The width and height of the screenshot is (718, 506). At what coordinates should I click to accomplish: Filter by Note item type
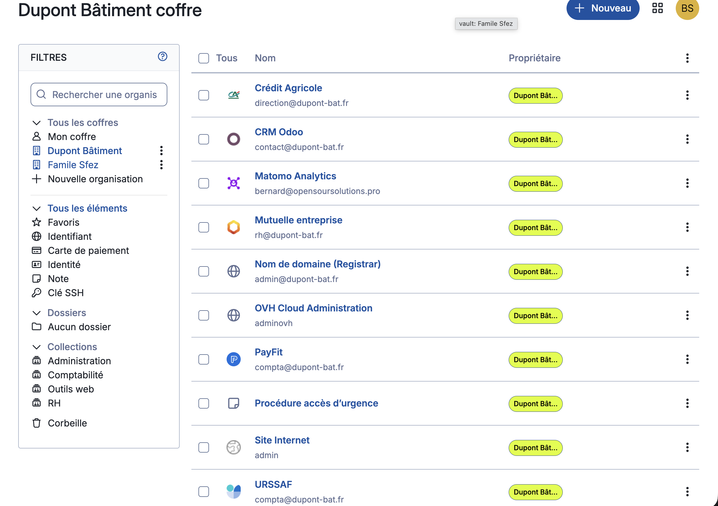[58, 279]
